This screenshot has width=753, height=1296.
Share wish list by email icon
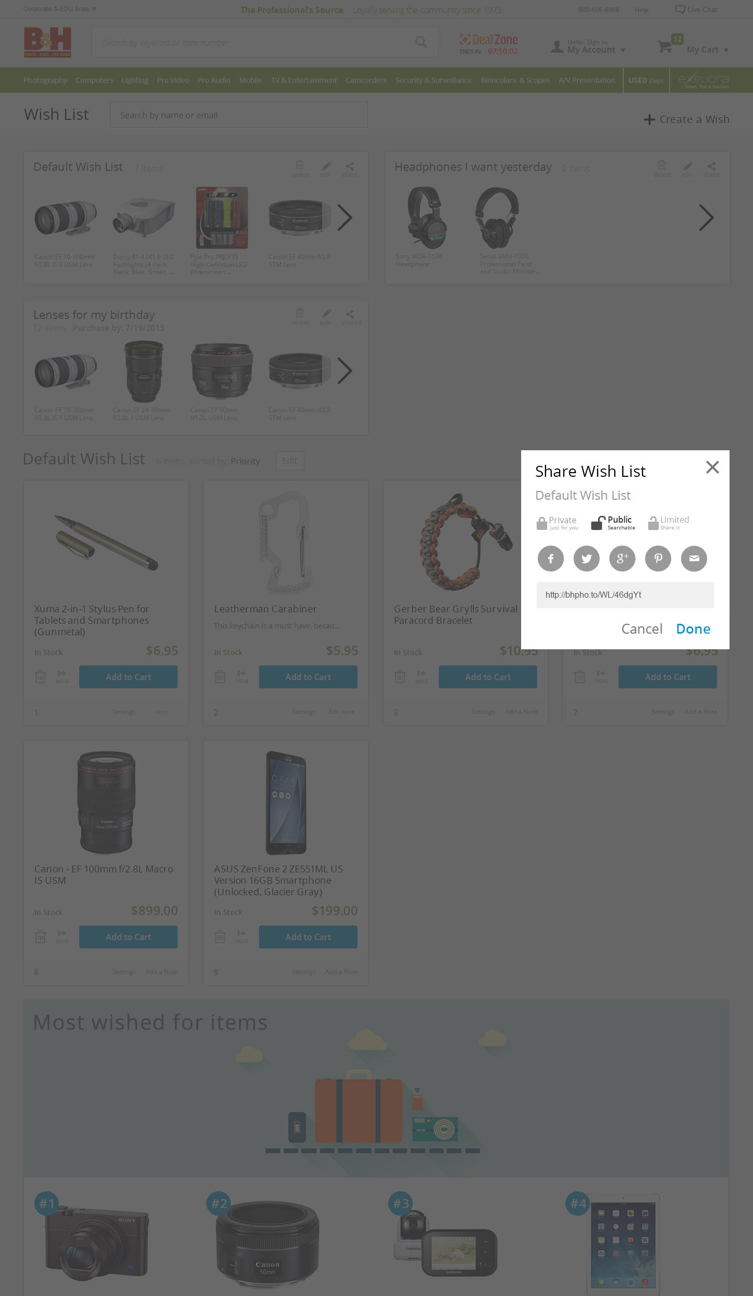click(694, 559)
